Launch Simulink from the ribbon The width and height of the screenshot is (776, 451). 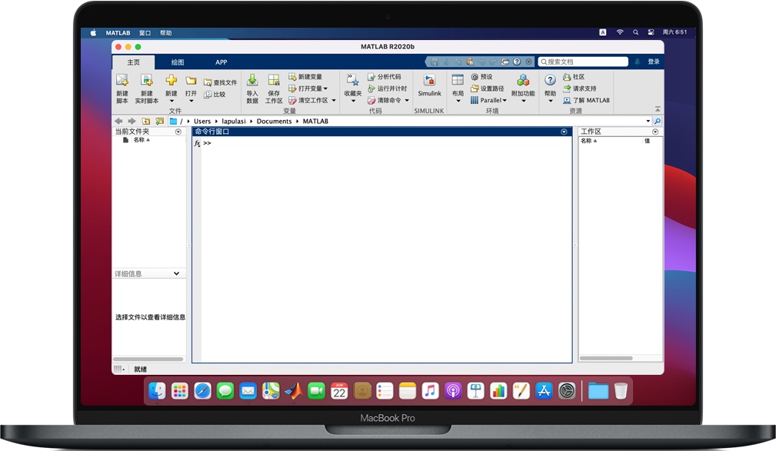pos(429,86)
